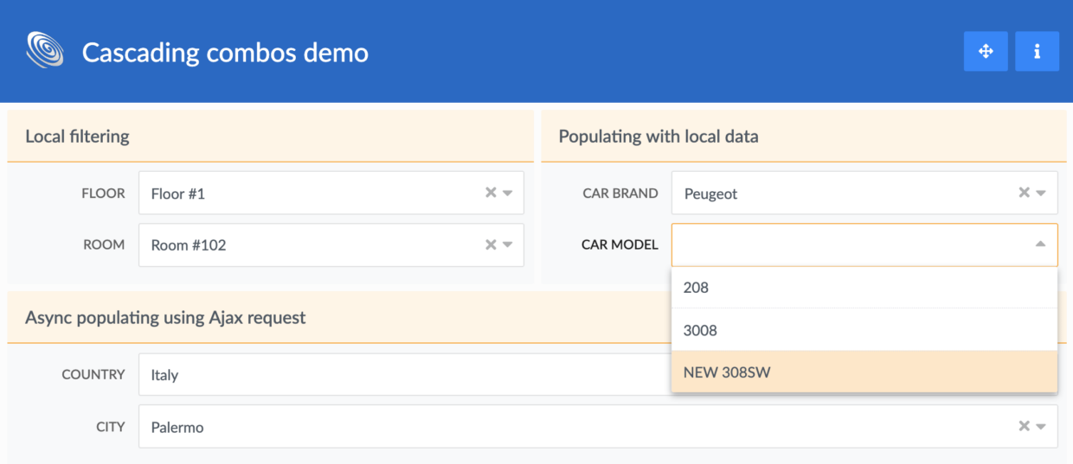1073x464 pixels.
Task: Open the City dropdown arrow
Action: (1041, 426)
